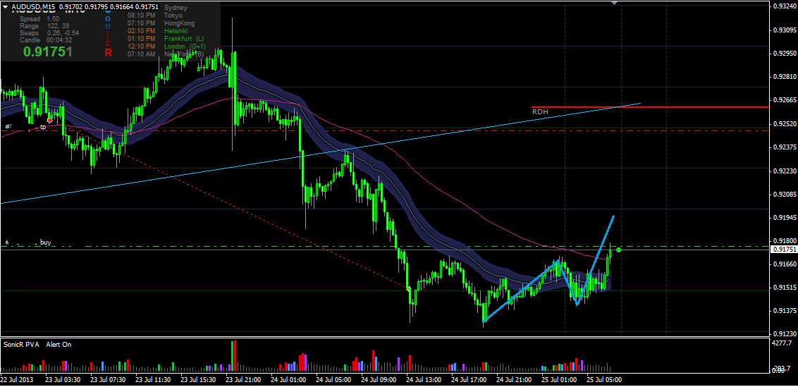The width and height of the screenshot is (798, 387).
Task: Click the HongKong session label
Action: click(179, 23)
